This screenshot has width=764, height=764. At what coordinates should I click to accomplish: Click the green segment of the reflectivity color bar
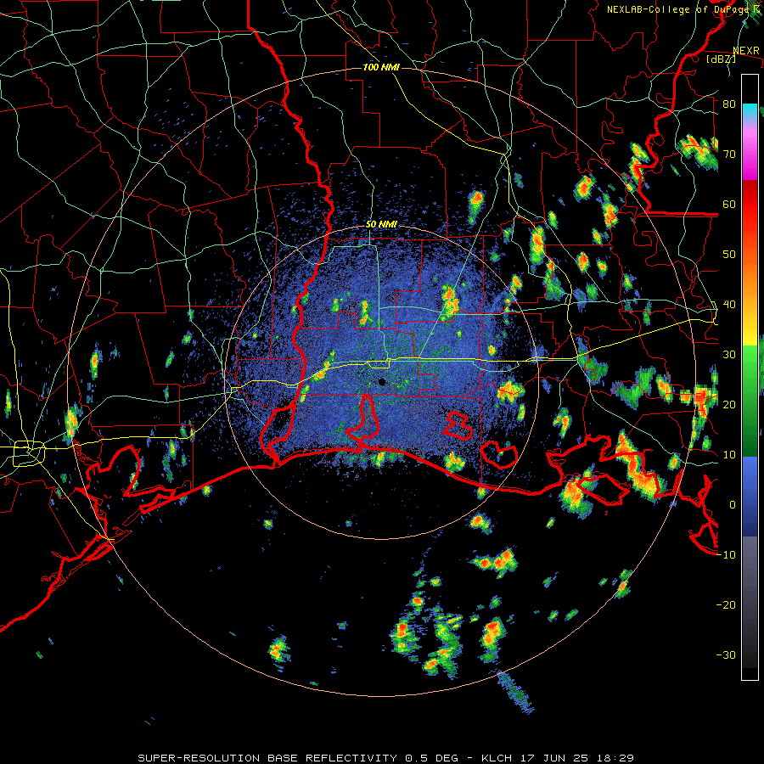[x=750, y=401]
